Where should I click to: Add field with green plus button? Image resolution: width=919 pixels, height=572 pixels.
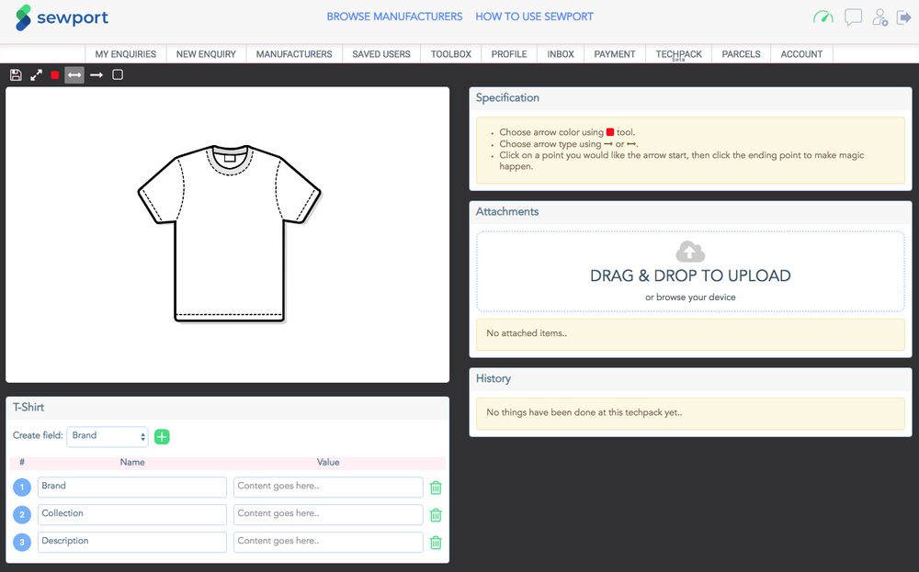162,436
